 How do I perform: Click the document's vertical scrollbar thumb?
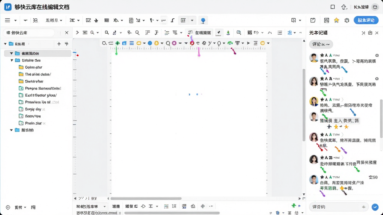click(x=304, y=105)
